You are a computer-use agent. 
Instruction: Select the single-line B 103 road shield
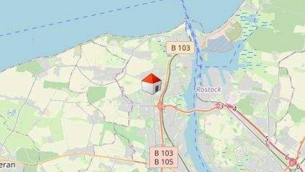click(180, 47)
